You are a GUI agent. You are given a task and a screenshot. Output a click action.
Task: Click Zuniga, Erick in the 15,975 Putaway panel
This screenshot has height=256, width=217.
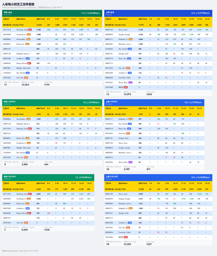(x=123, y=54)
